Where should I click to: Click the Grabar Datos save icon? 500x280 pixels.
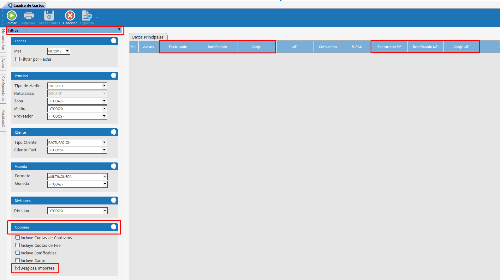pos(49,15)
